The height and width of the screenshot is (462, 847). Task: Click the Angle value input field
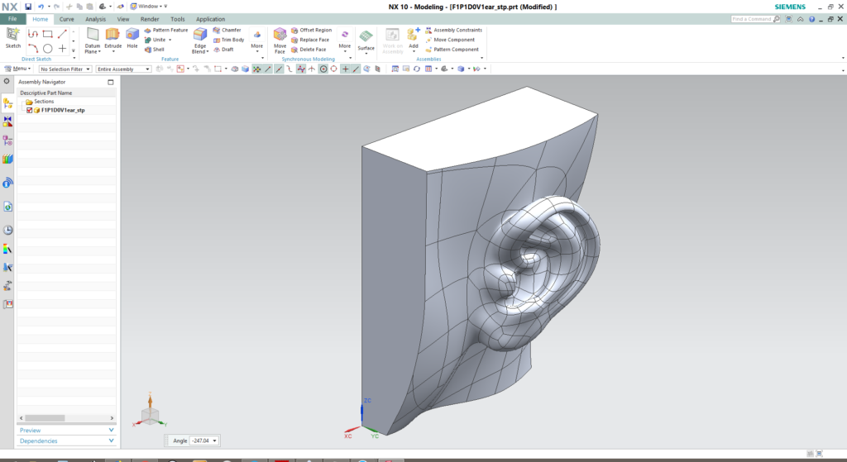202,441
